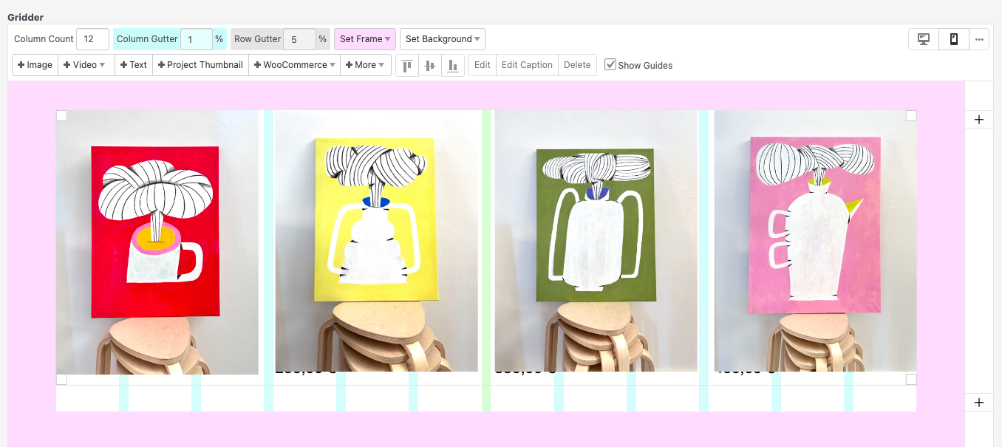Switch to desktop preview mode
The image size is (1002, 447).
point(923,38)
